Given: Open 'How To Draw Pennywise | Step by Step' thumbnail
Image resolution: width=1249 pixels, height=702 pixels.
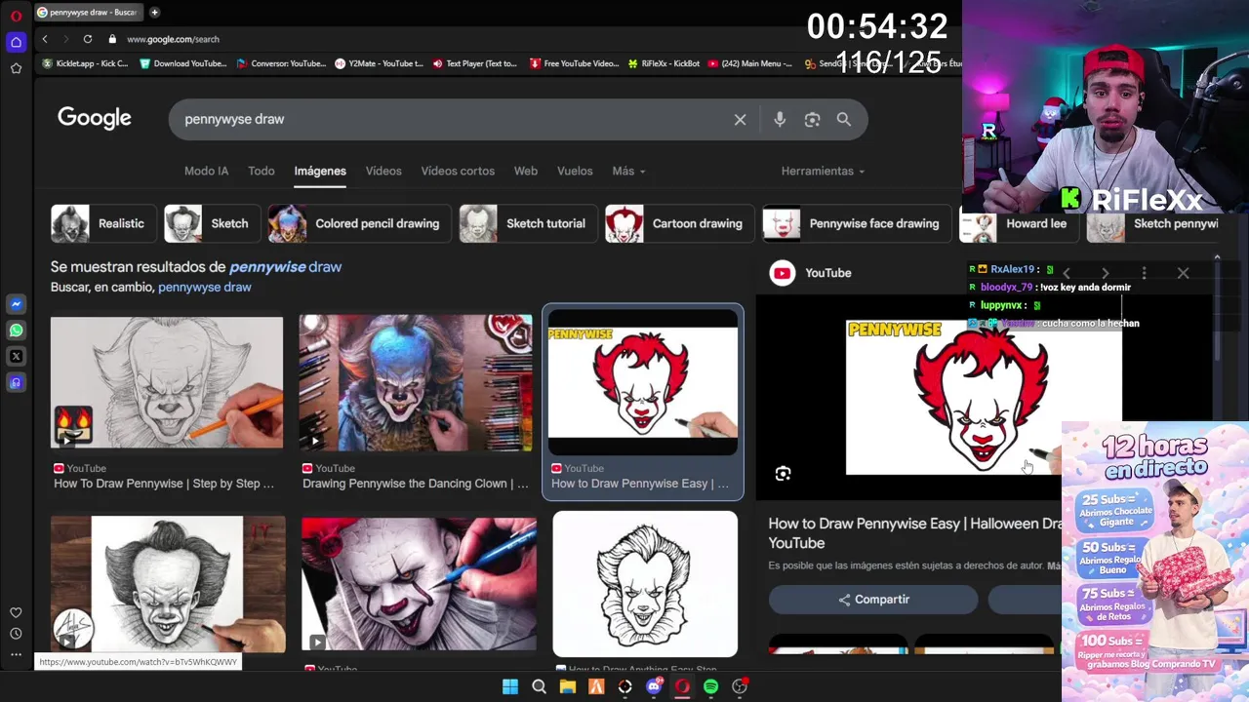Looking at the screenshot, I should [x=167, y=382].
